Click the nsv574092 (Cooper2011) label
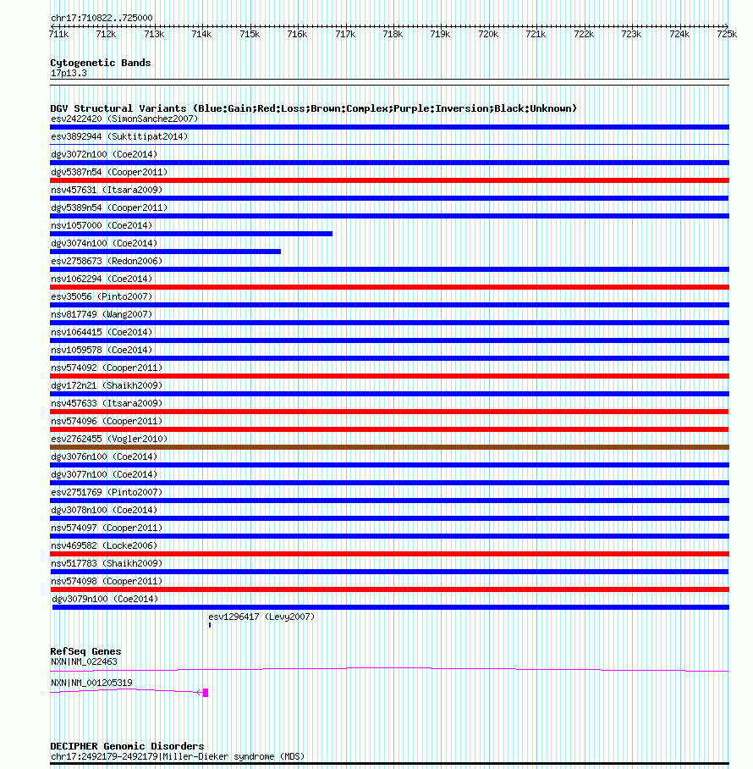 pos(107,368)
